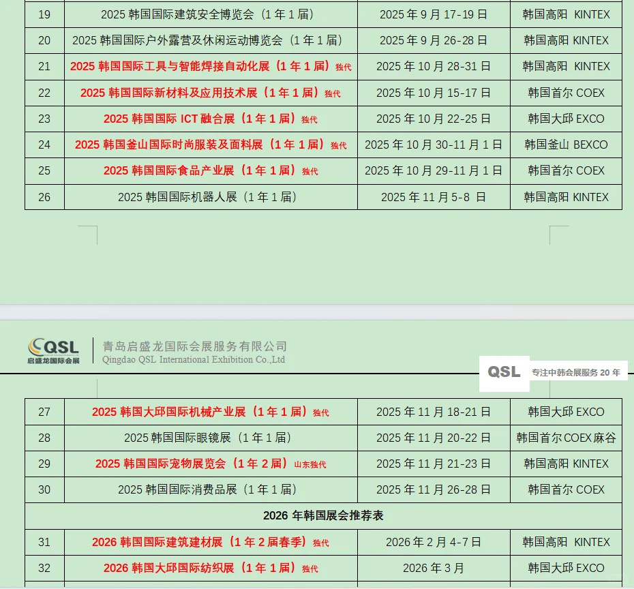Click row number cell '32'
The width and height of the screenshot is (634, 589).
pos(44,568)
